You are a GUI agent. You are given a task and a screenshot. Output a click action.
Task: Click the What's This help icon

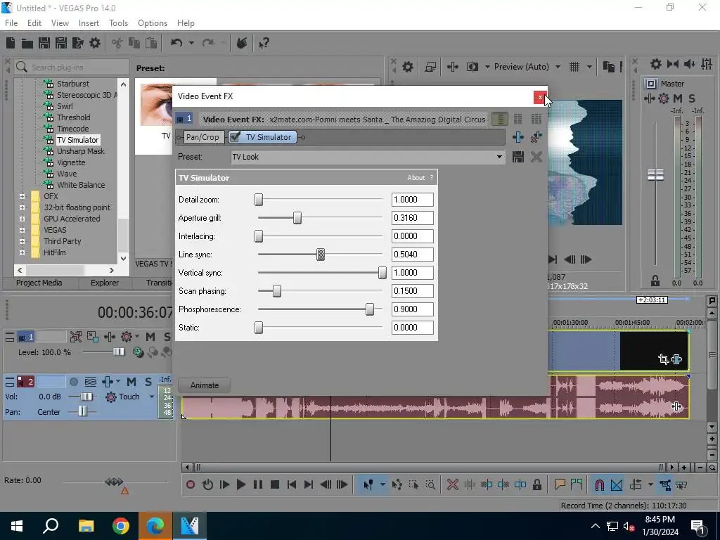coord(264,43)
